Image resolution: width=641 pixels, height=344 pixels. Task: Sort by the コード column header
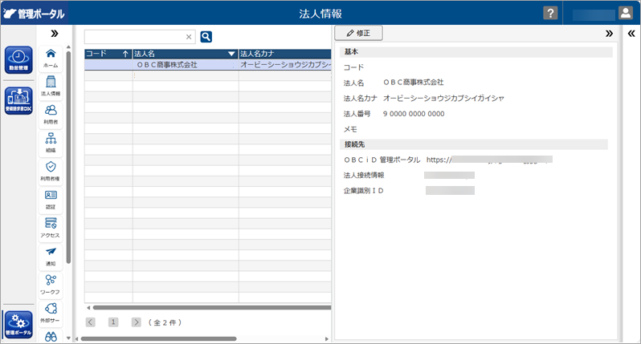(x=108, y=54)
